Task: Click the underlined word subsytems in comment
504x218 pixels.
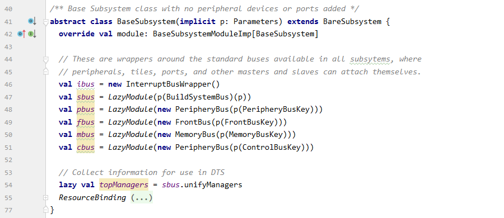Action: point(370,59)
